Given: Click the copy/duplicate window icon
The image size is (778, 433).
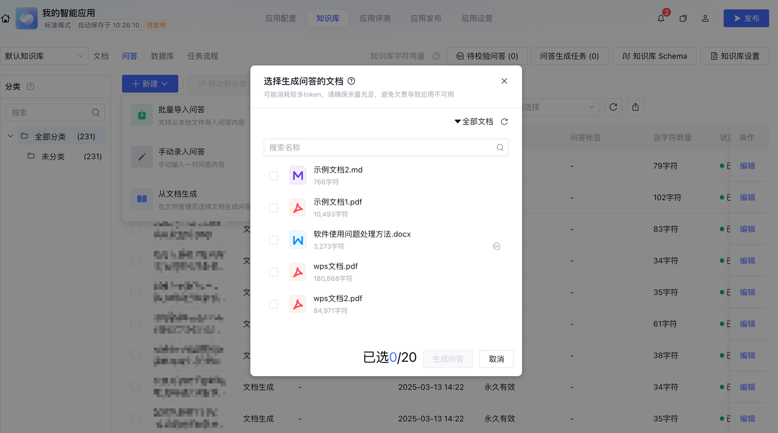Looking at the screenshot, I should pos(683,18).
